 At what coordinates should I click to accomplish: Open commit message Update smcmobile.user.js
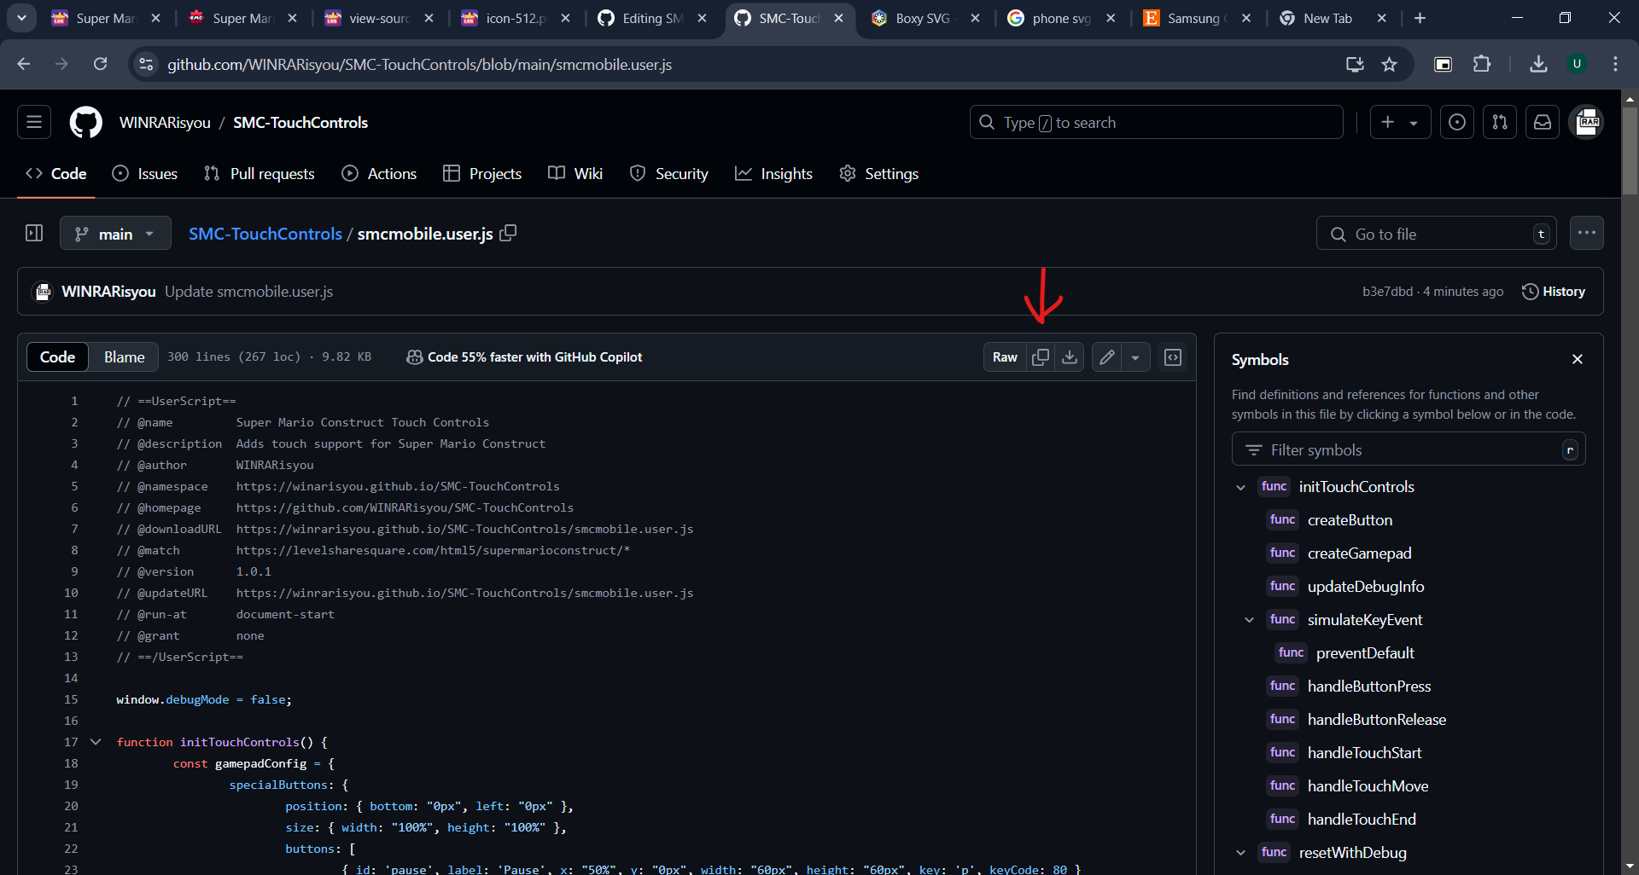(x=248, y=292)
